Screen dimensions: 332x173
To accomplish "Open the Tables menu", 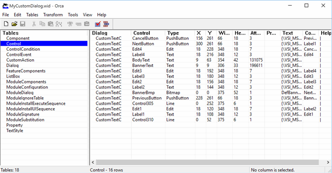I will coord(32,15).
